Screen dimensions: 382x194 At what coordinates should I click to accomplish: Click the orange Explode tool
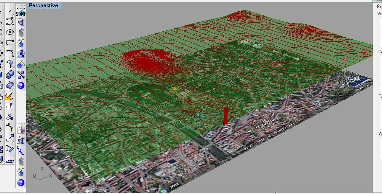click(x=9, y=96)
